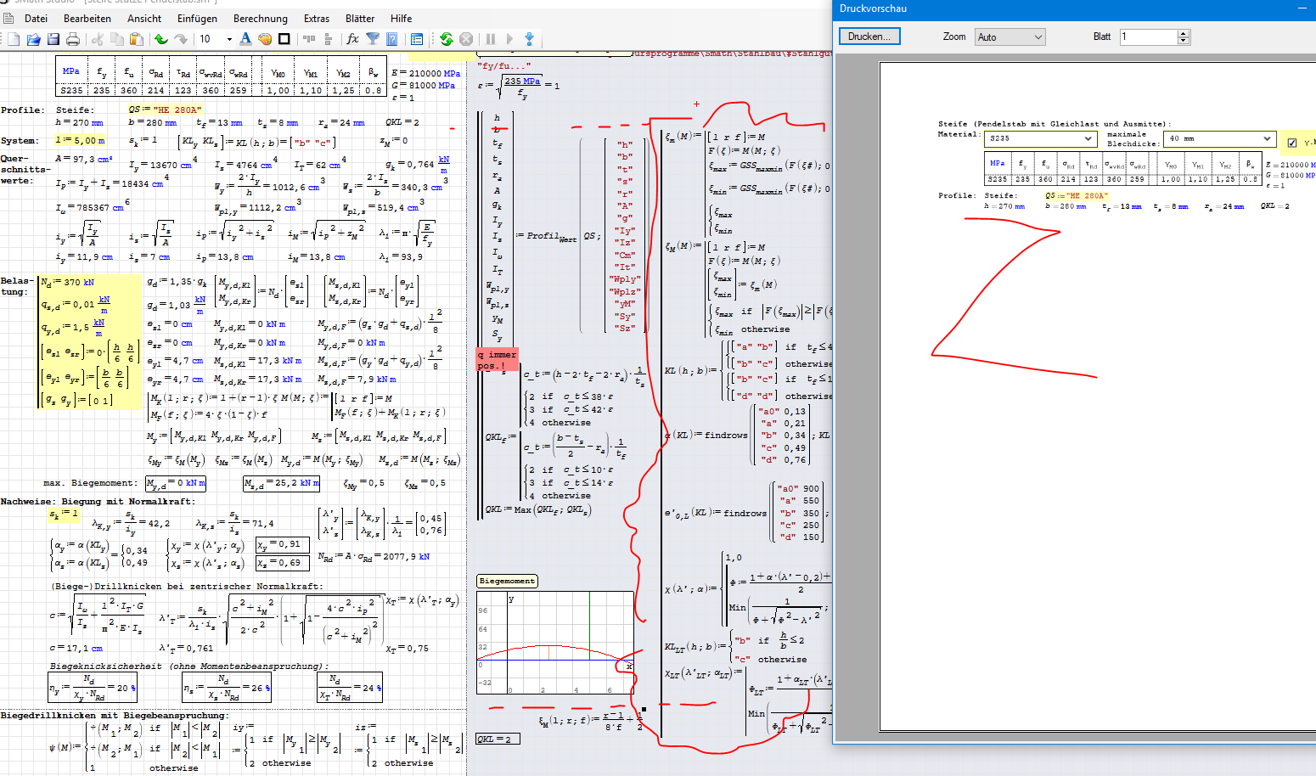
Task: Recalculate worksheet using green refresh icon
Action: point(447,39)
